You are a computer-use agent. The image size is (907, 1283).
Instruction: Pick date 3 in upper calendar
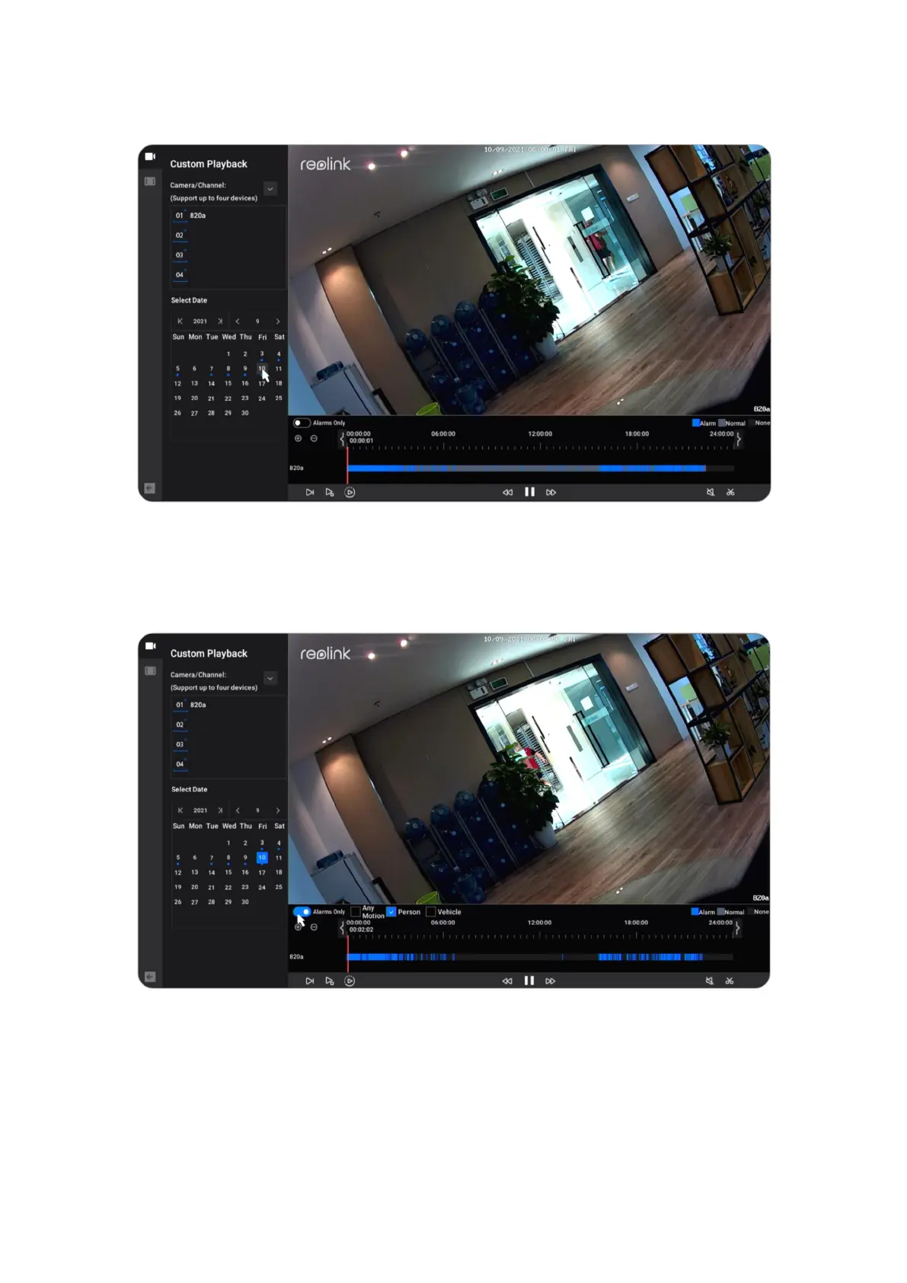tap(262, 354)
